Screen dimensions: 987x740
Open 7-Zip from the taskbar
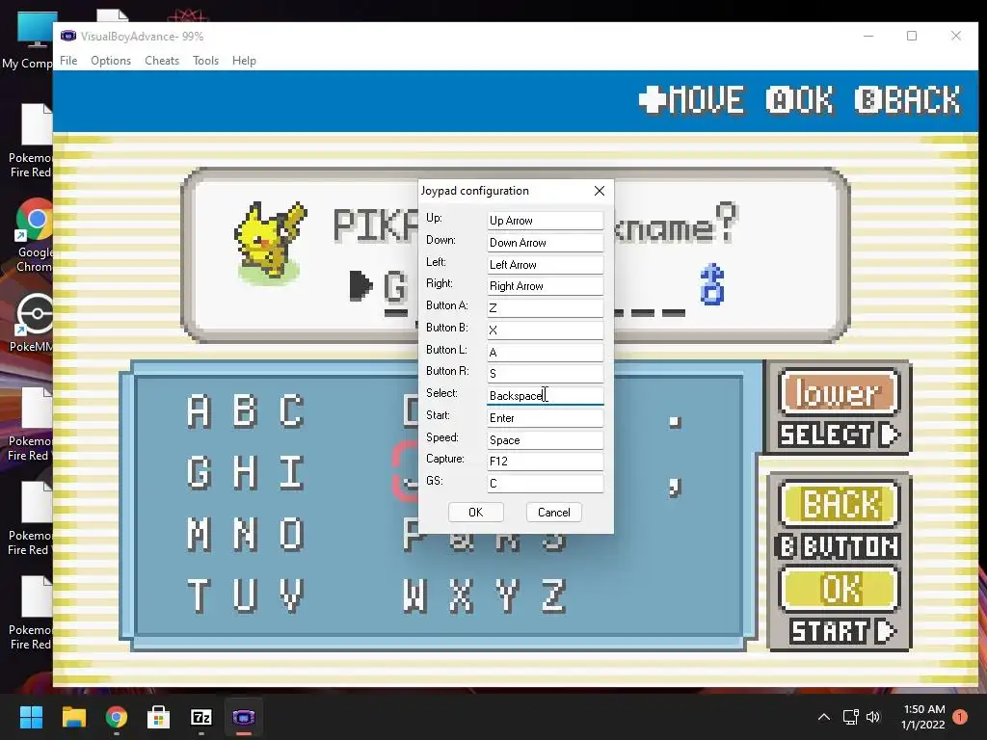201,717
